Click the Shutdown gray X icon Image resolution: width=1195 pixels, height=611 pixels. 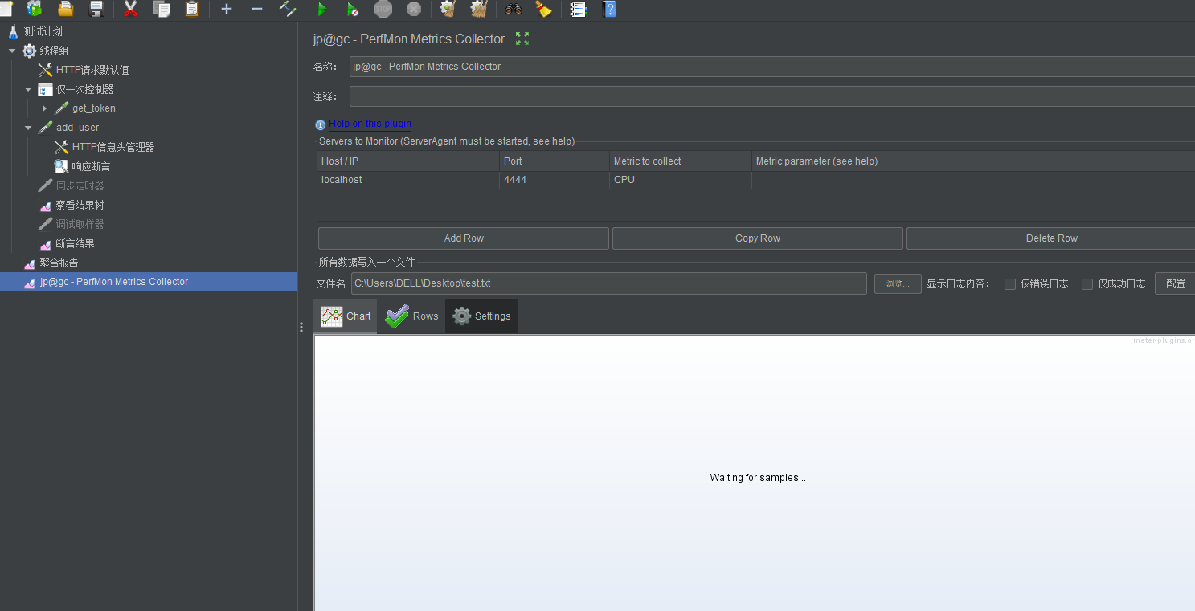tap(414, 9)
